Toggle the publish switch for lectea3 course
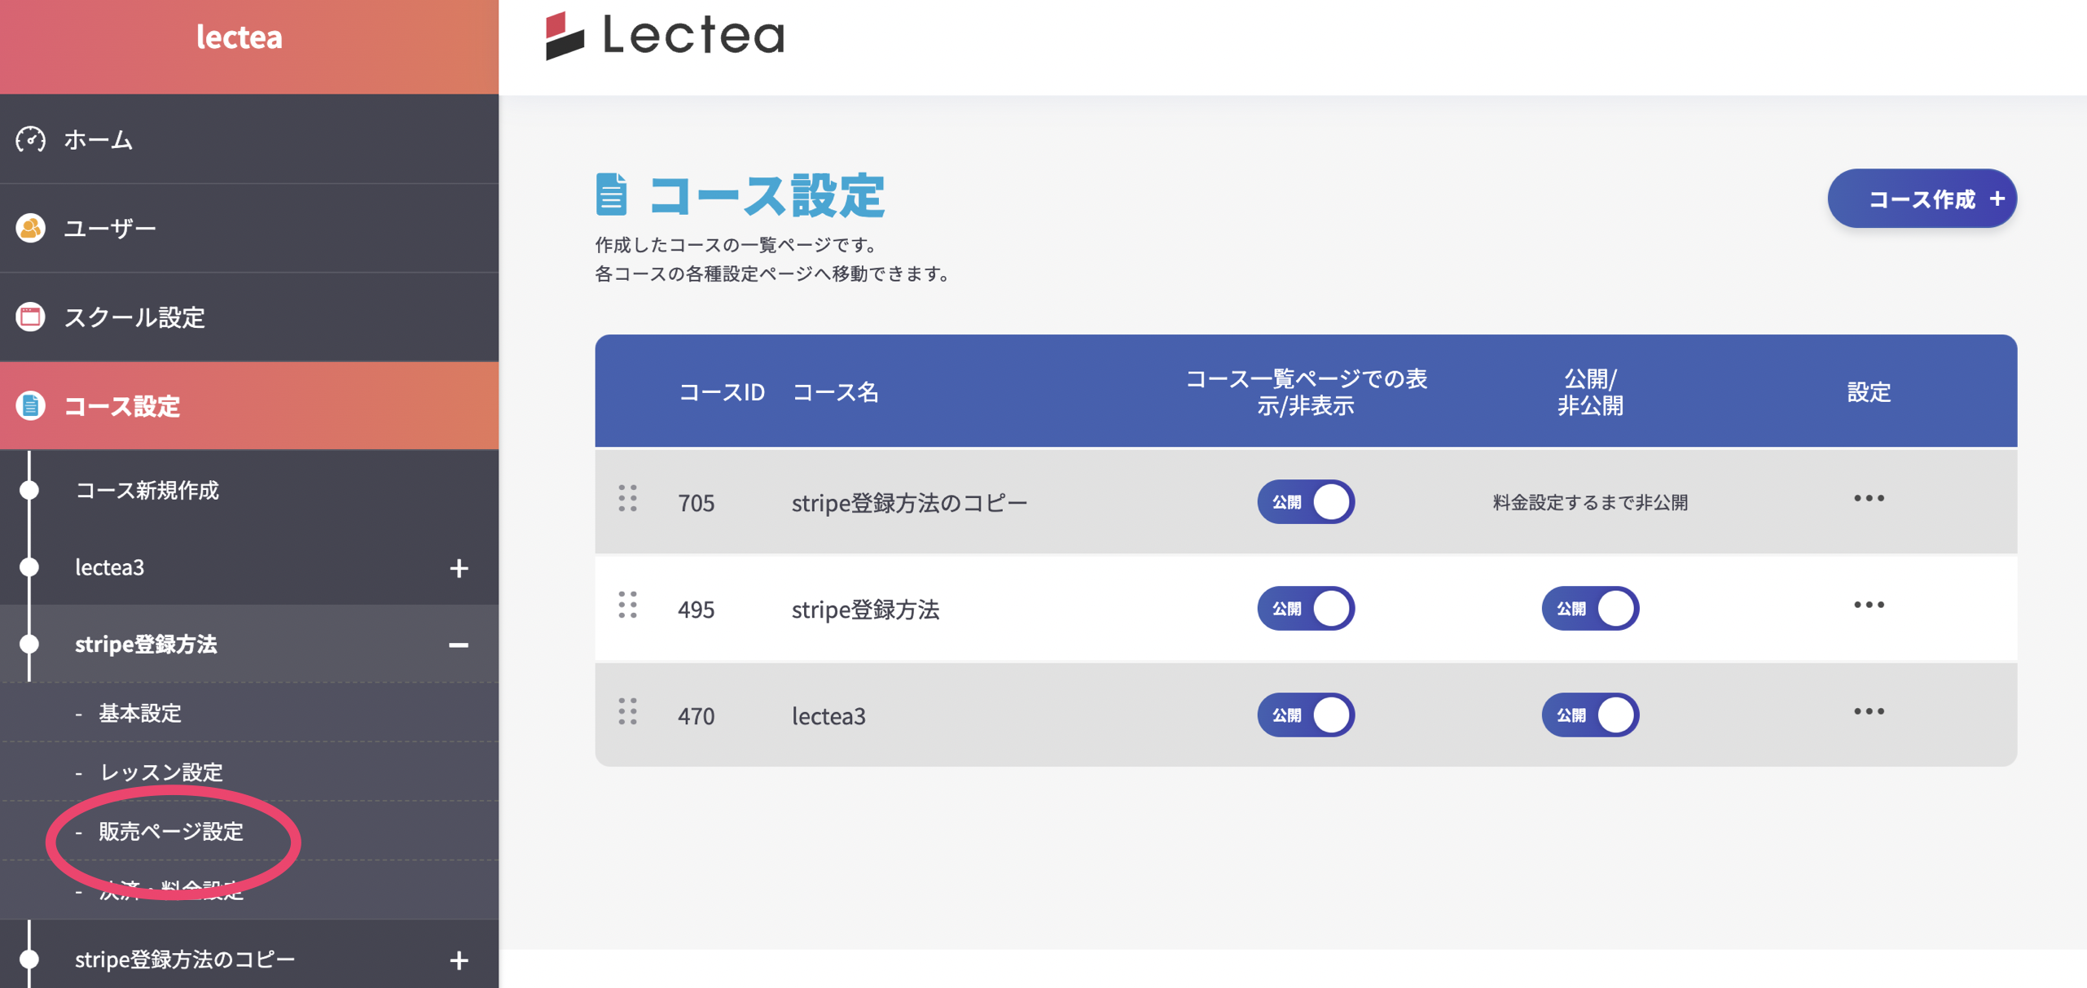The image size is (2087, 988). point(1589,715)
